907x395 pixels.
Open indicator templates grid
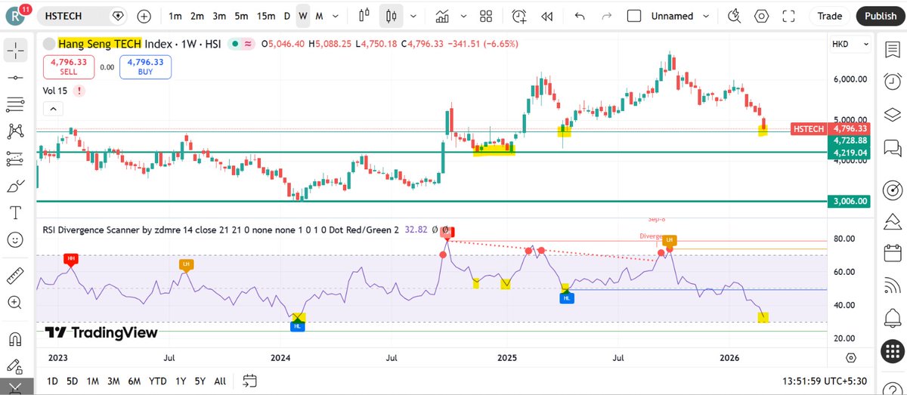click(x=487, y=16)
